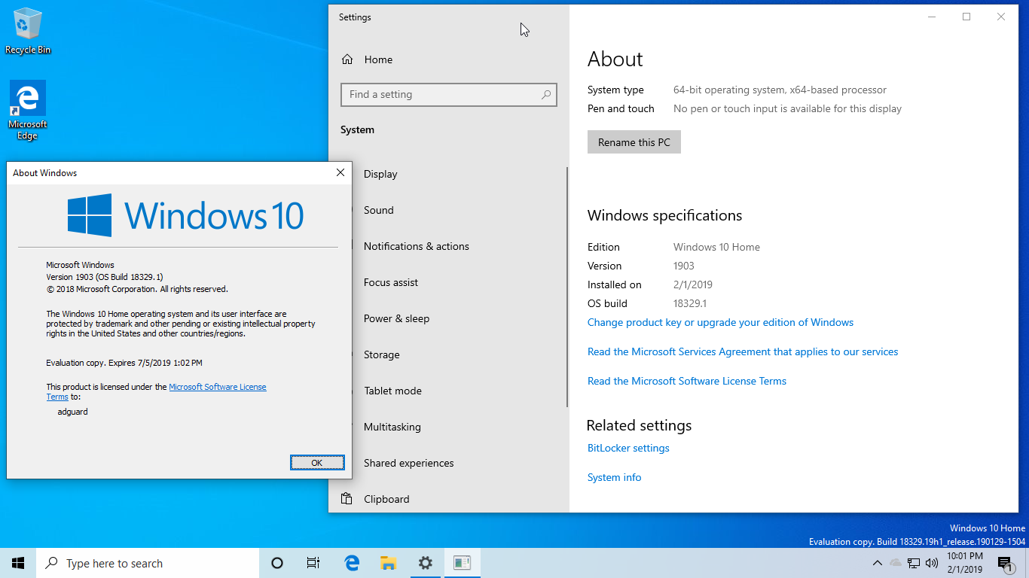
Task: Click the Home icon in Settings
Action: click(x=347, y=59)
